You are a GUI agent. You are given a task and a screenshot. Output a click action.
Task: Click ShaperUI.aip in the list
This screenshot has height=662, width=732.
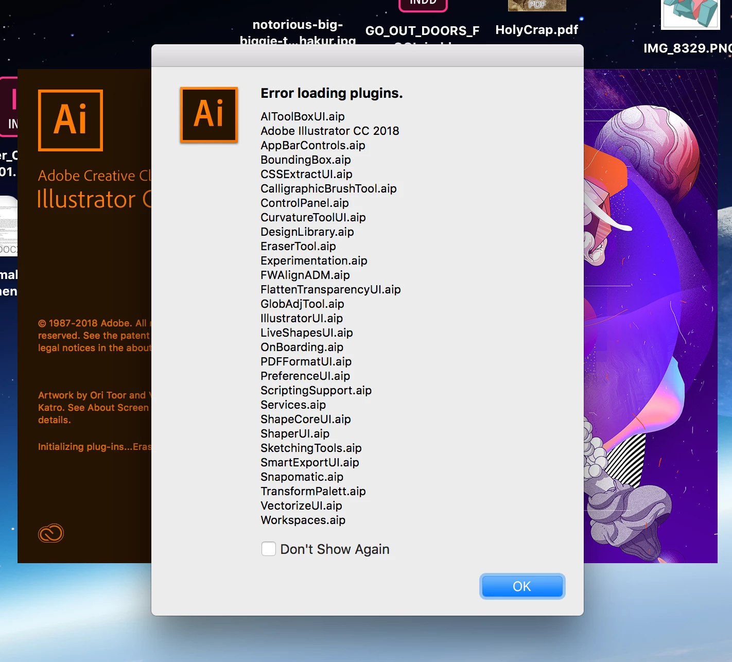(295, 433)
